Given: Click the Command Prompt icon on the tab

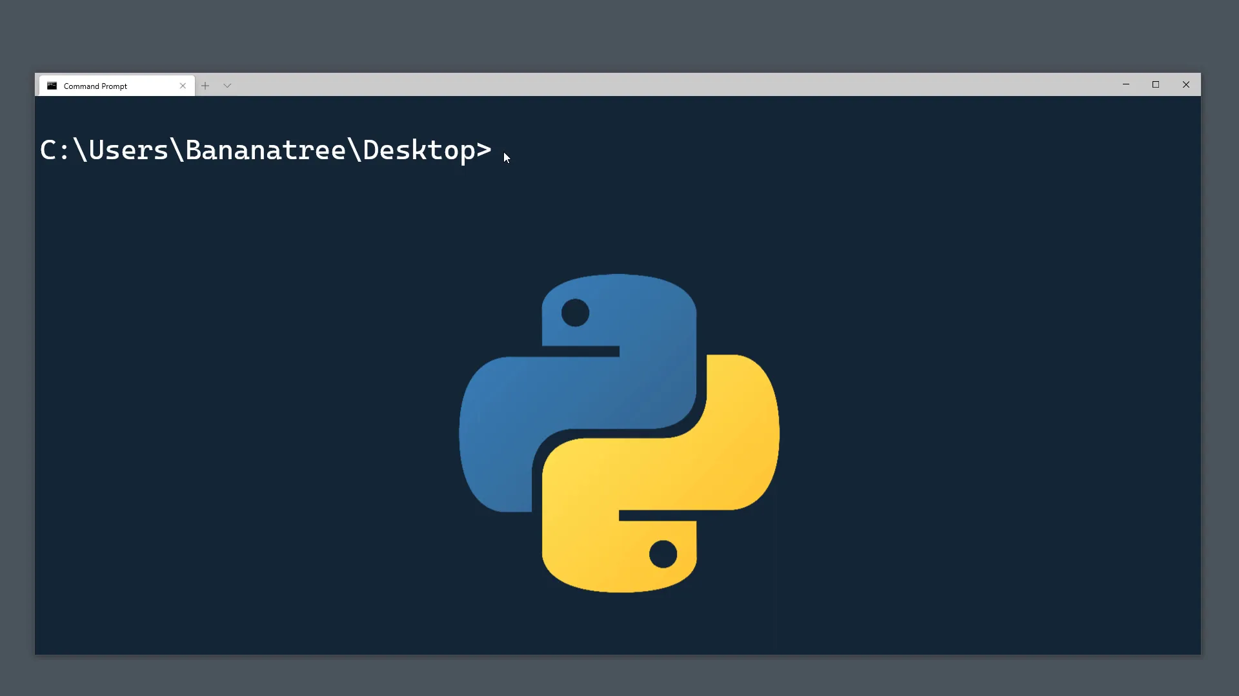Looking at the screenshot, I should tap(52, 85).
